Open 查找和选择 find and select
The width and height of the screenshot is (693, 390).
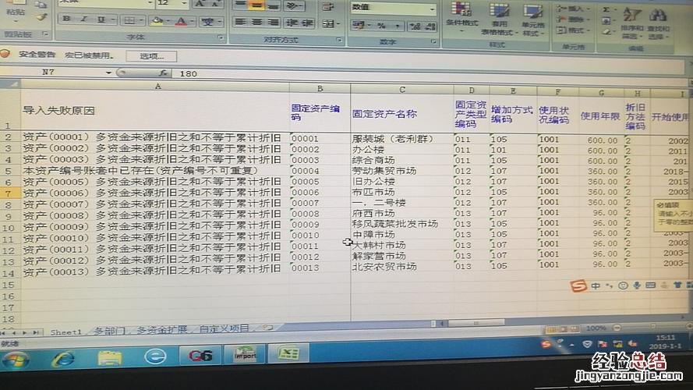point(659,24)
